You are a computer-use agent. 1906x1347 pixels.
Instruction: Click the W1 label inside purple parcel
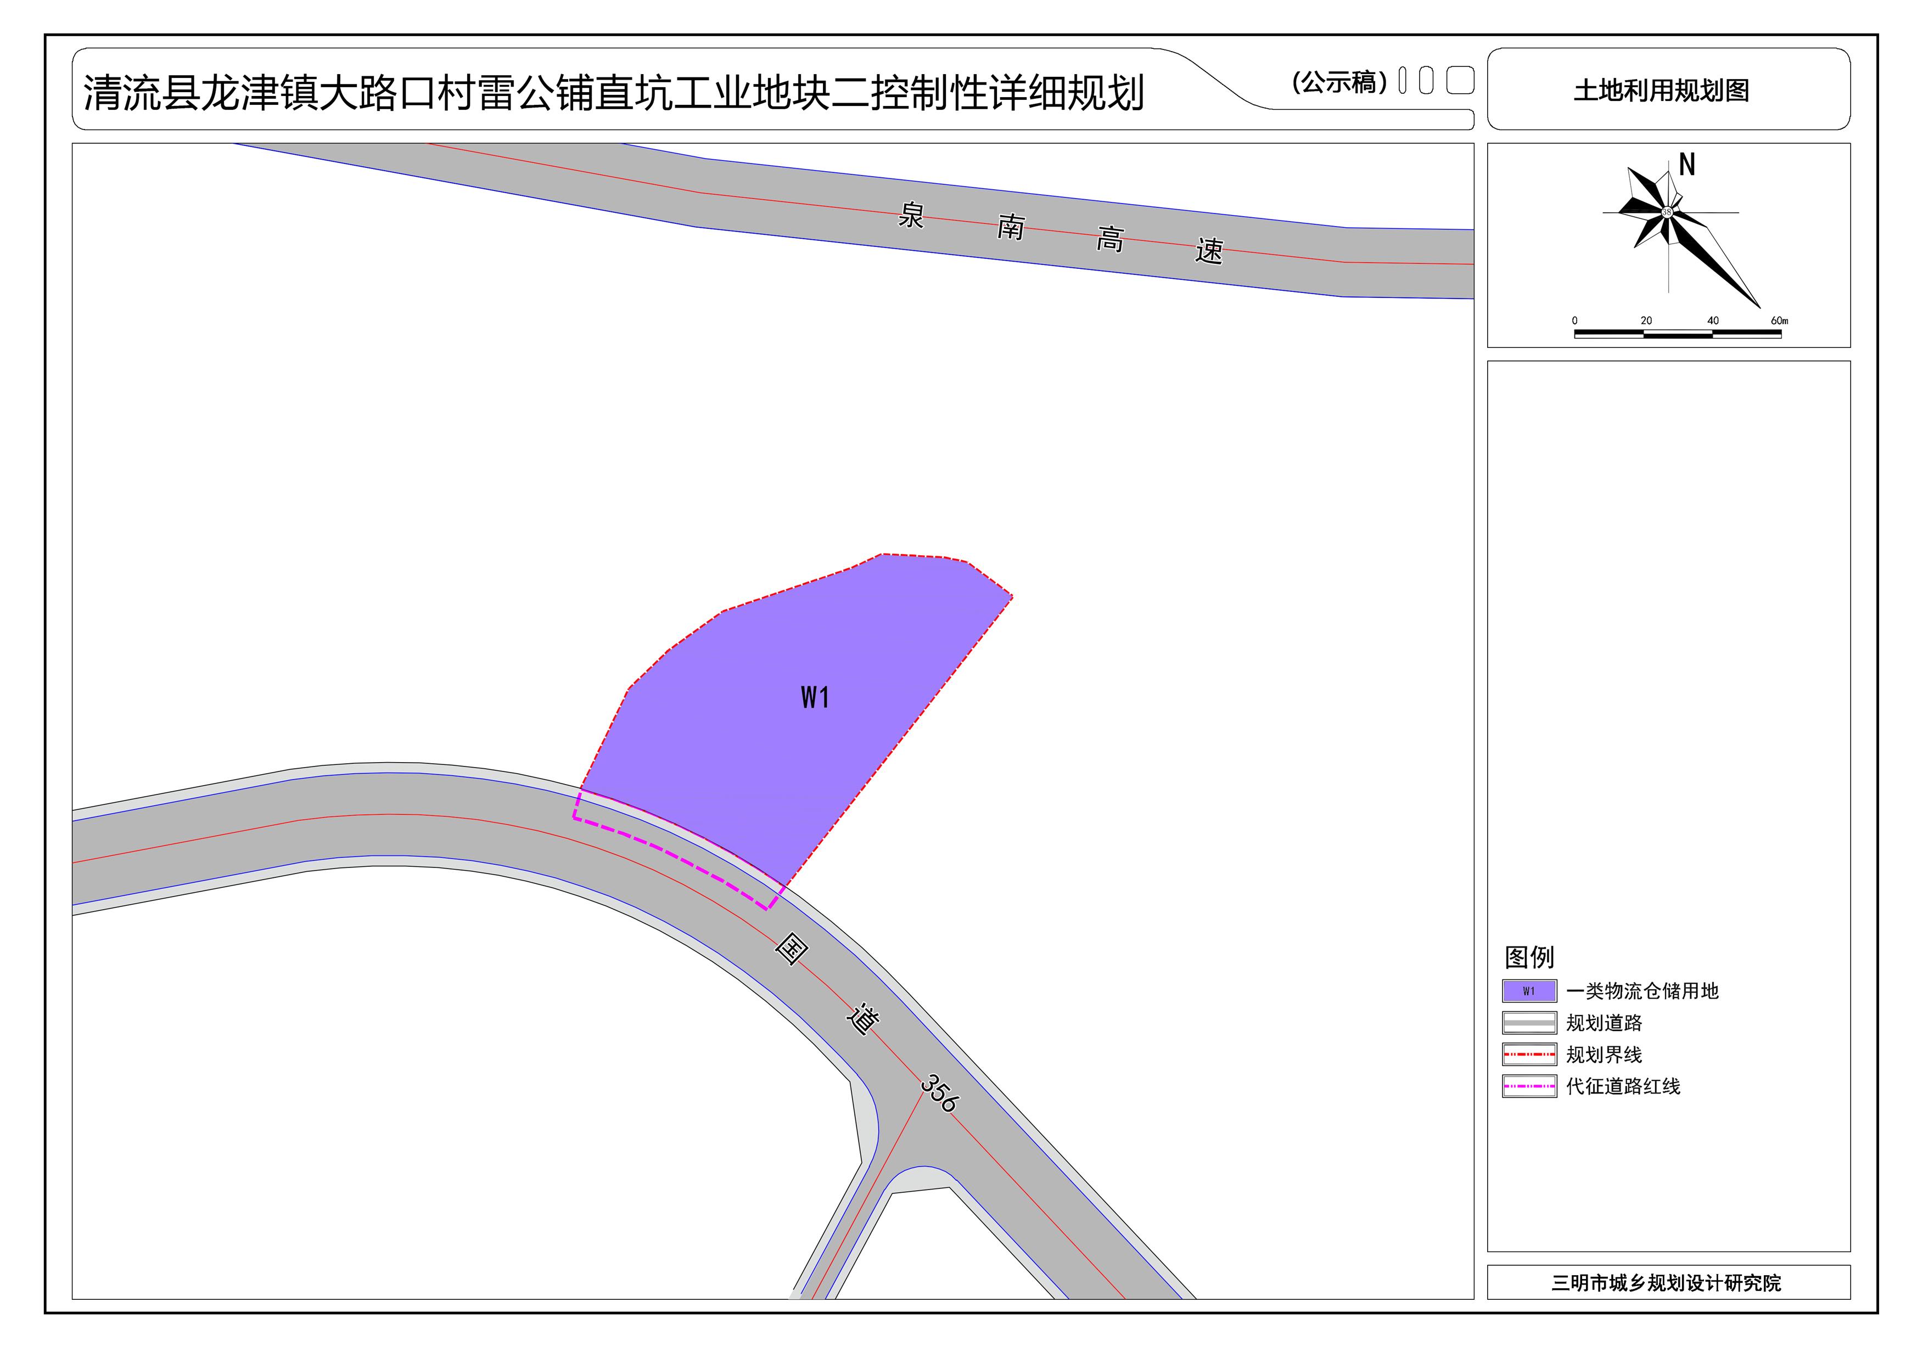coord(815,697)
